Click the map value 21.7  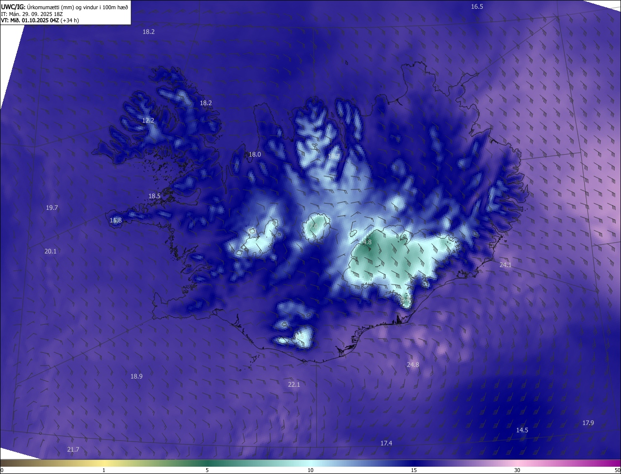pyautogui.click(x=73, y=449)
